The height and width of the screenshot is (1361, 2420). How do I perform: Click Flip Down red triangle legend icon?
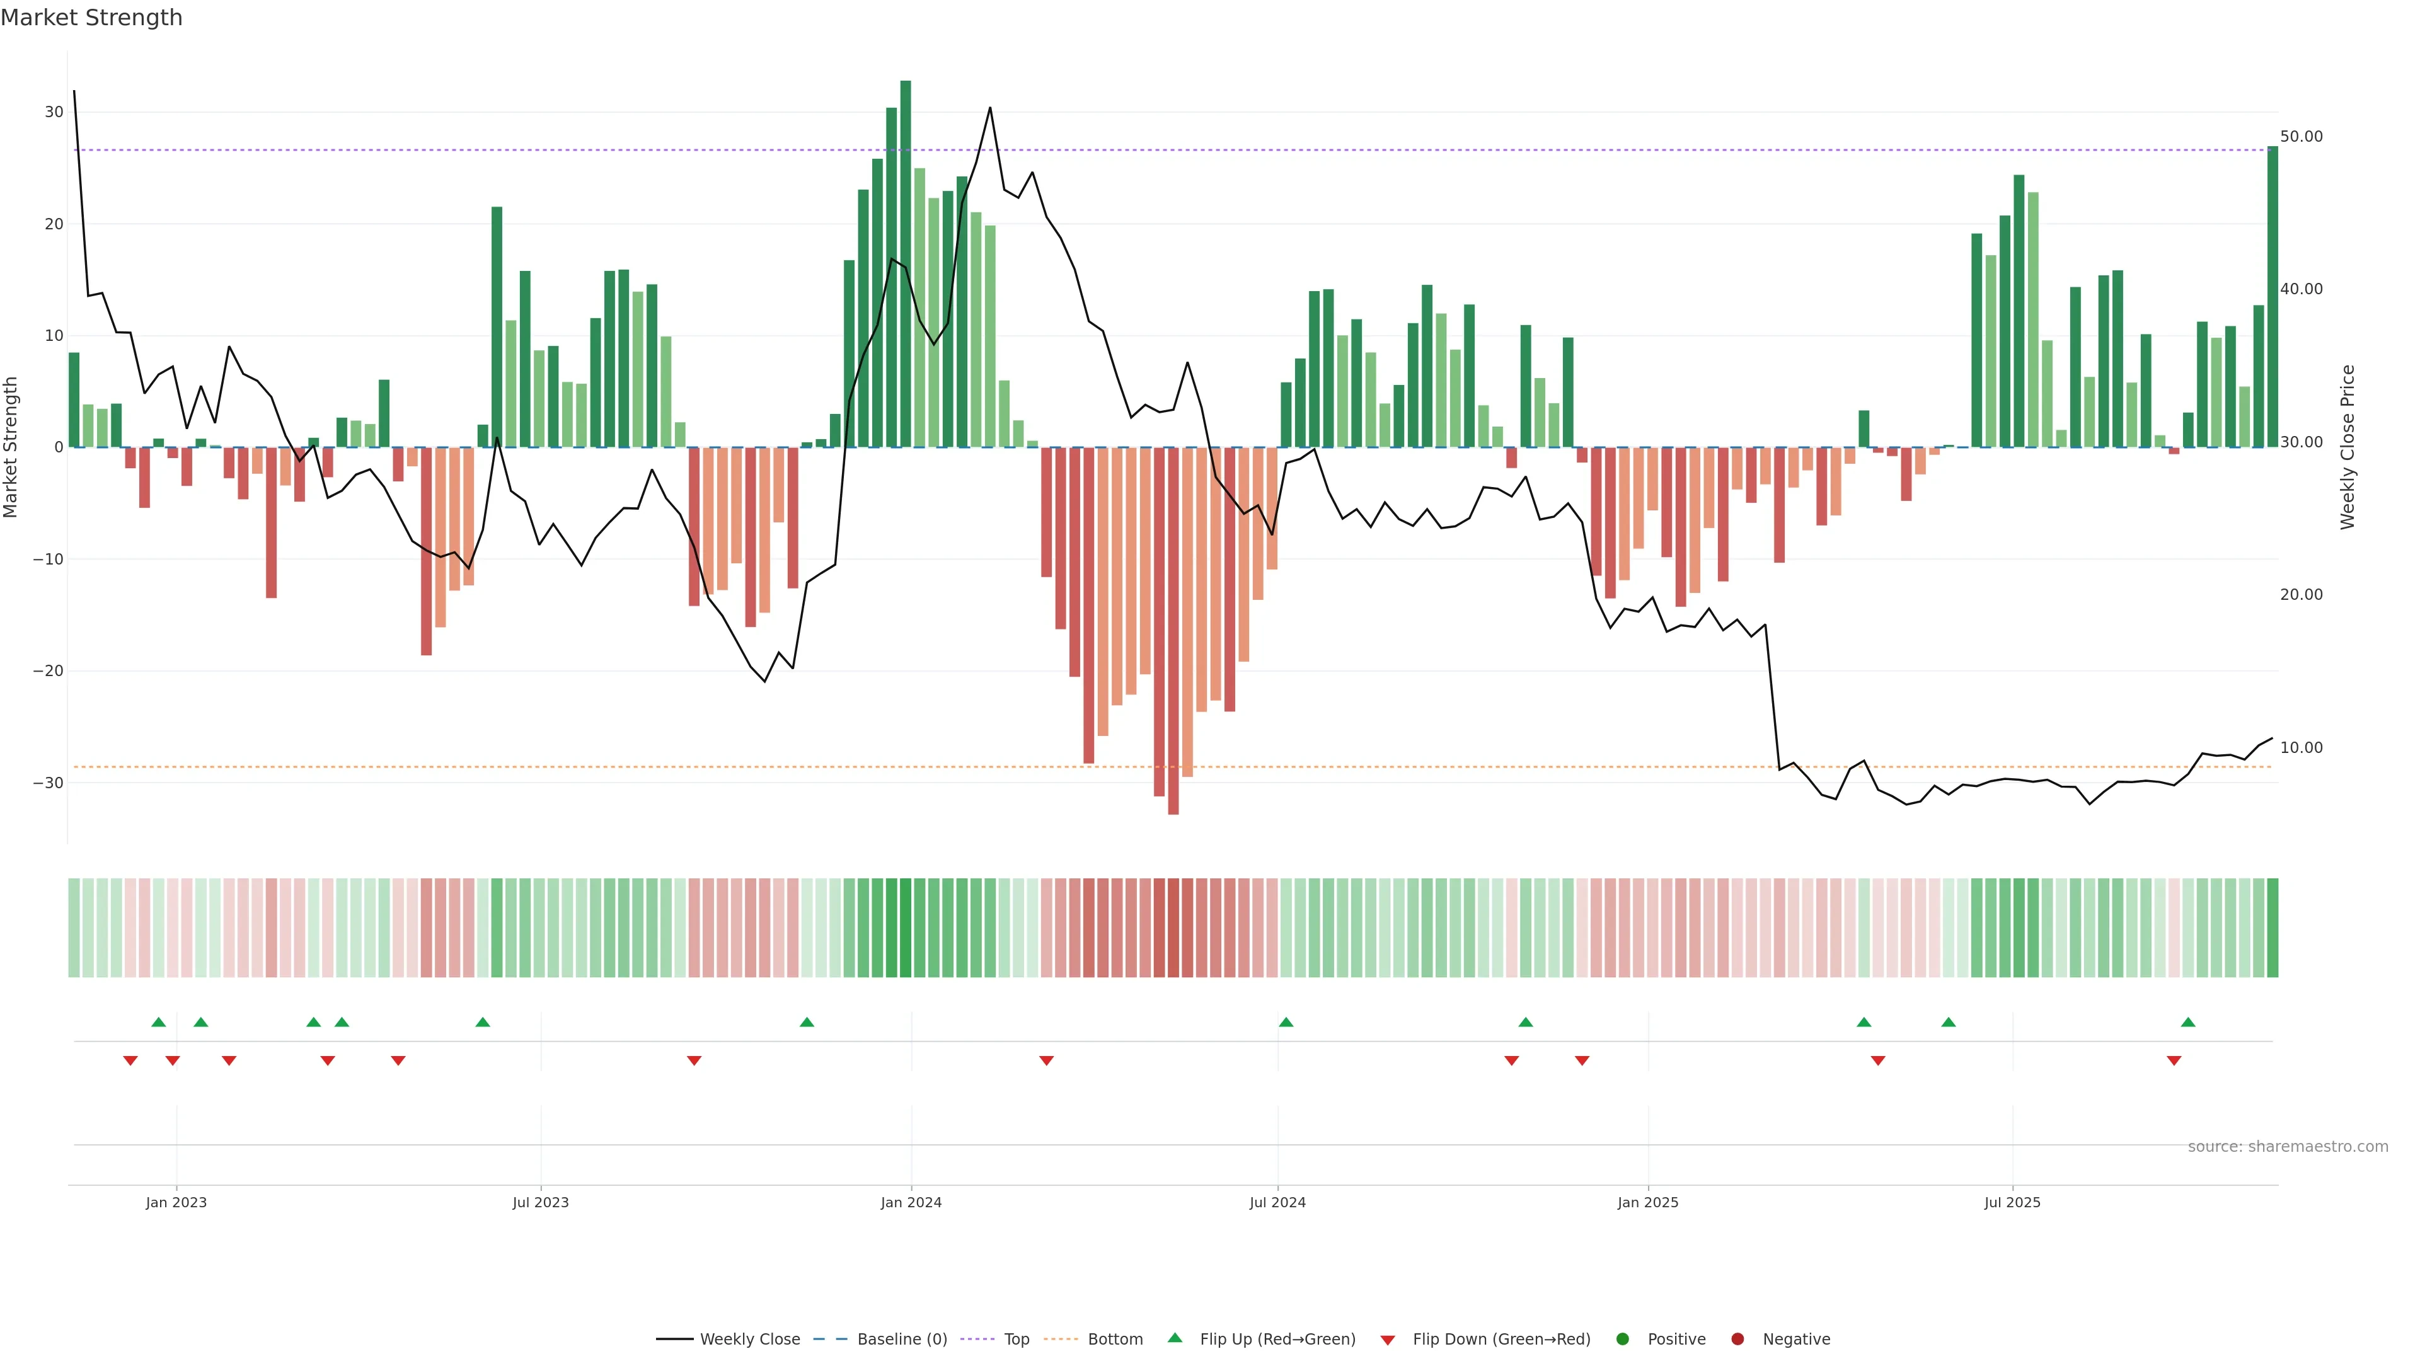click(x=1388, y=1340)
